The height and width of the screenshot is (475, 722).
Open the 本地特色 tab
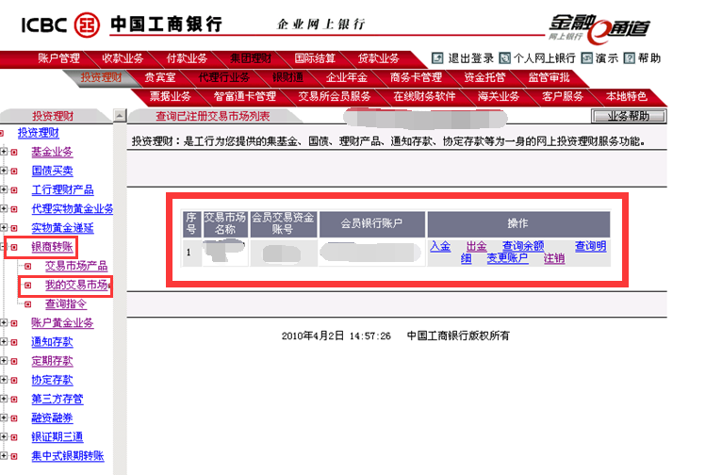626,96
